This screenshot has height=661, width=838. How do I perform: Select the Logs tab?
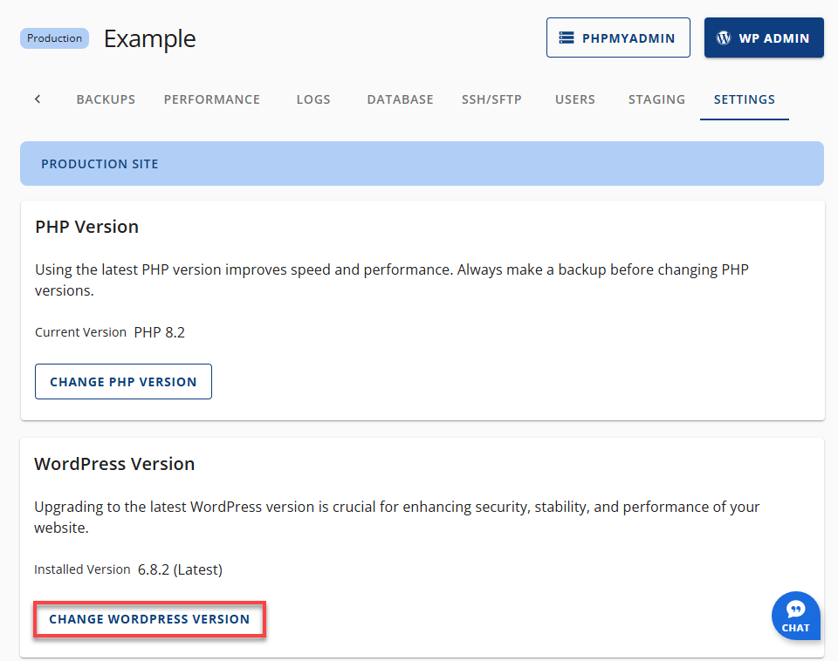pyautogui.click(x=313, y=99)
